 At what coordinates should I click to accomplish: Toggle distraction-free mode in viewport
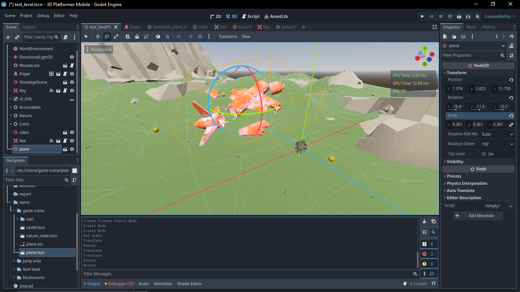[x=435, y=27]
